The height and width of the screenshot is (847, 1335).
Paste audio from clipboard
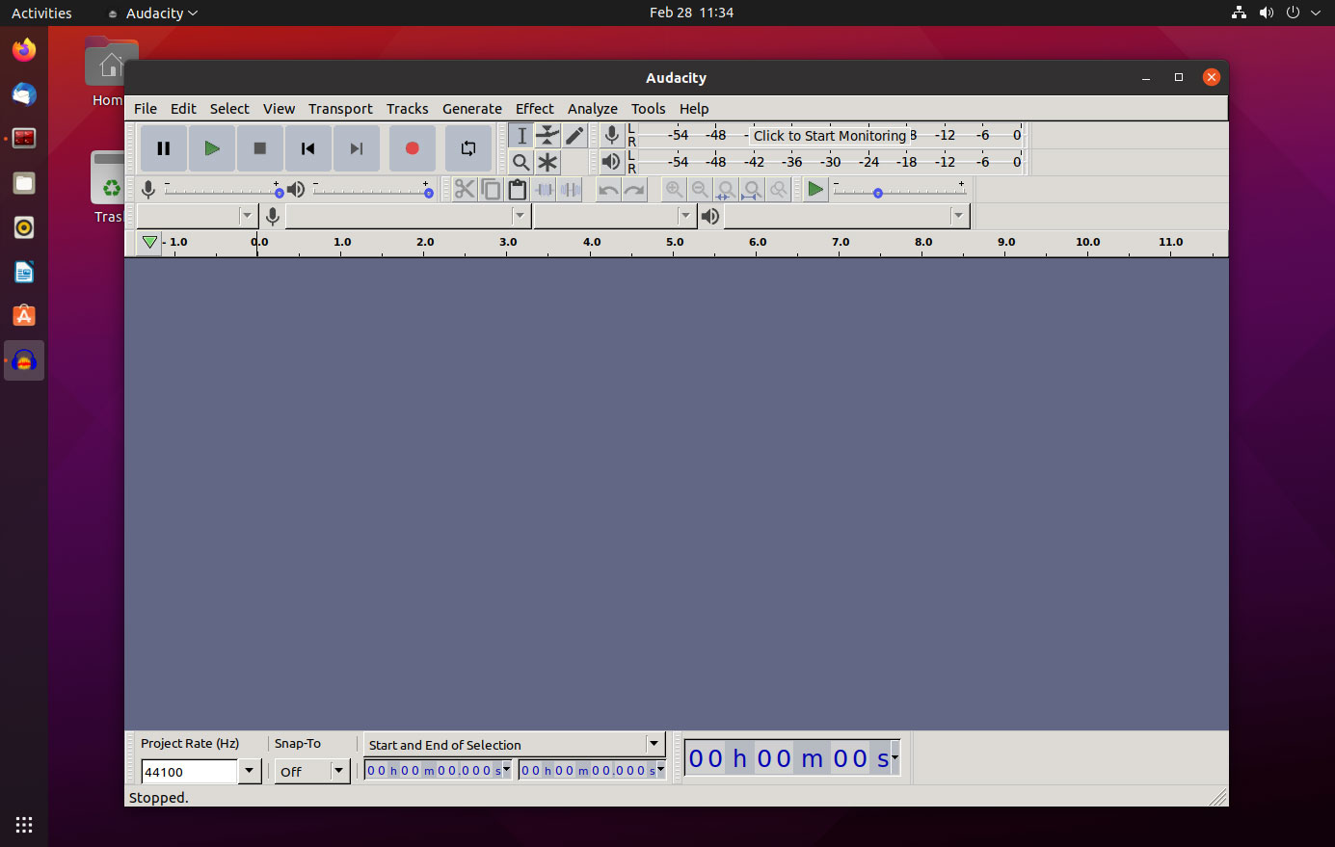point(517,190)
